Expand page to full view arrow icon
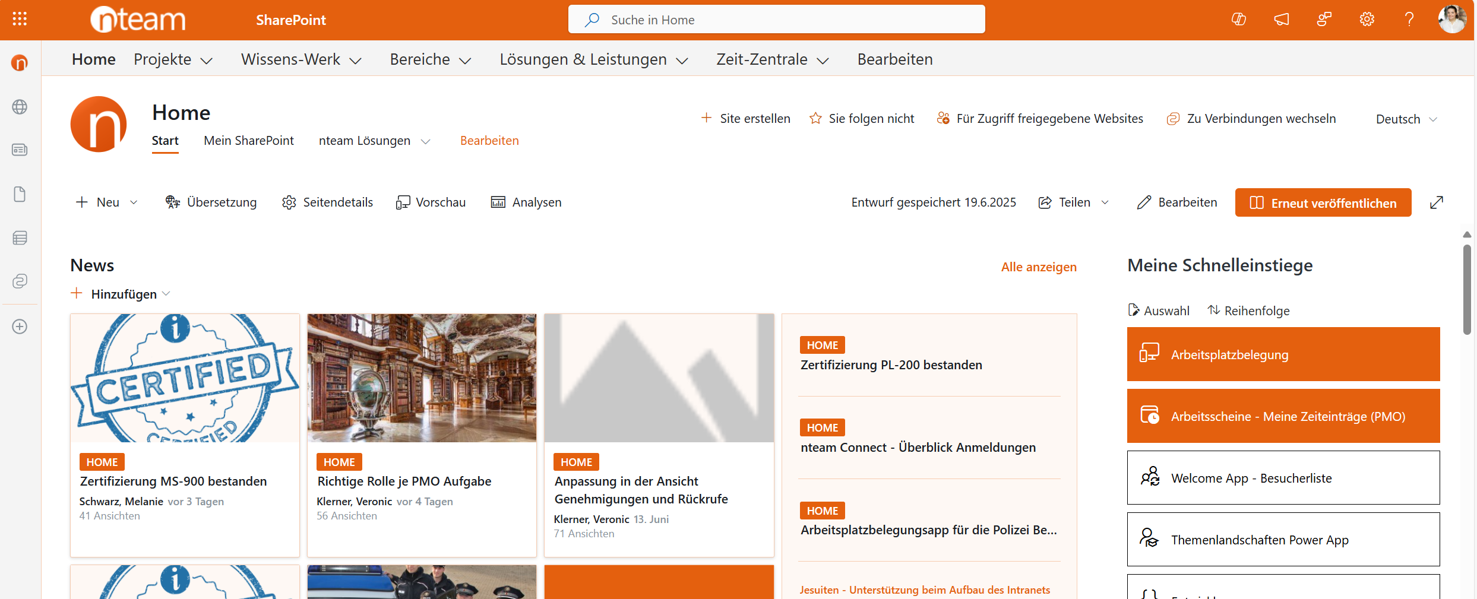 point(1437,202)
